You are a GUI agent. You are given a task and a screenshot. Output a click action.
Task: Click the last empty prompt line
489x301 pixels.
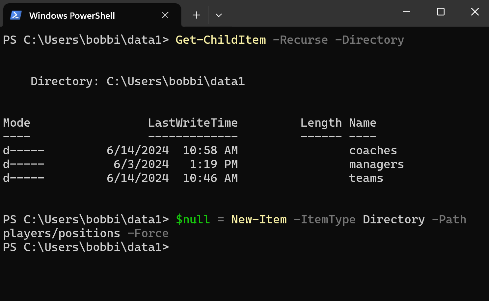coord(86,247)
